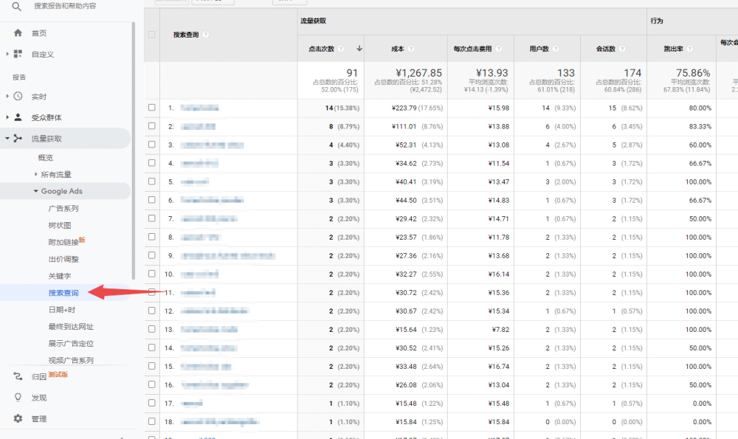738x439 pixels.
Task: Select all rows with header checkbox
Action: tap(152, 35)
